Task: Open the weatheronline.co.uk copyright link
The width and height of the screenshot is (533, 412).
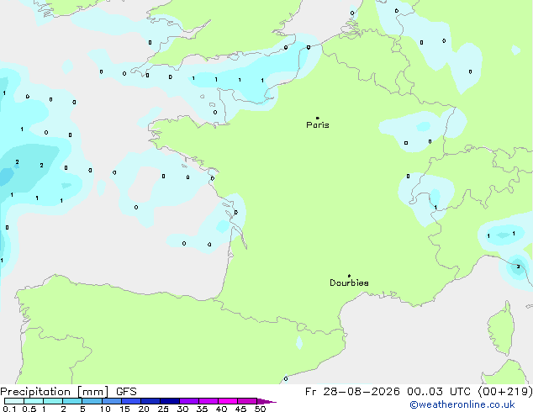Action: click(x=462, y=404)
